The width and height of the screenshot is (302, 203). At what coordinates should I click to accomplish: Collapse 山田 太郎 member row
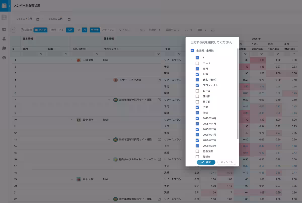click(72, 60)
